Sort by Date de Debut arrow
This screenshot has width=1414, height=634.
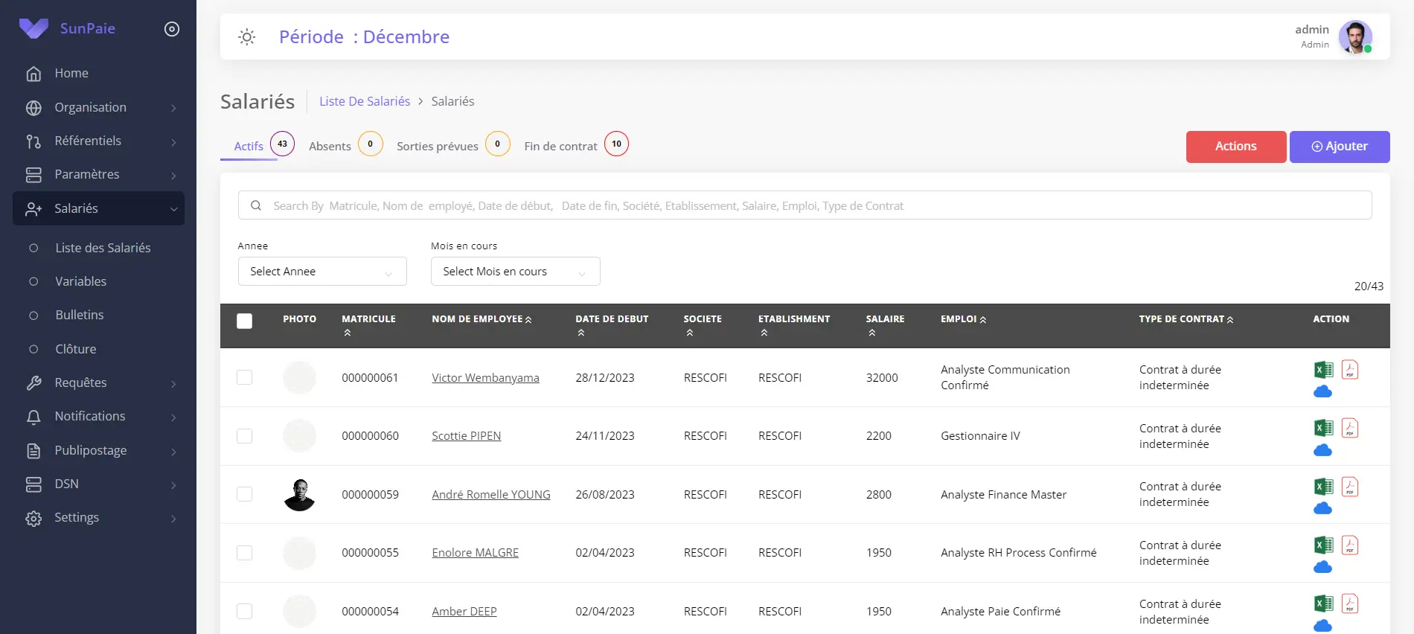pyautogui.click(x=581, y=333)
